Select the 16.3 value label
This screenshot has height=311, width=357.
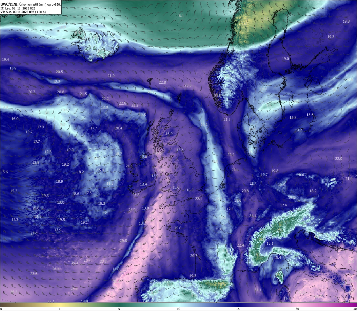point(190,190)
